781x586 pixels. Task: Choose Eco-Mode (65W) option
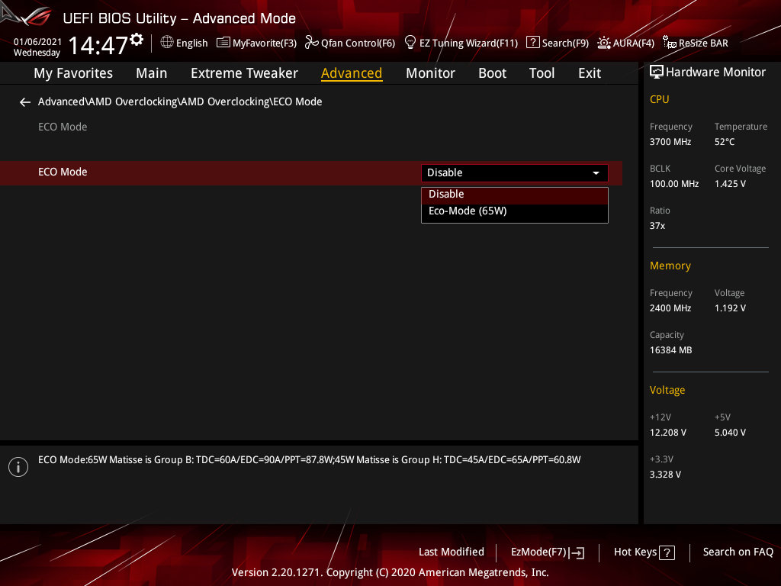point(515,211)
